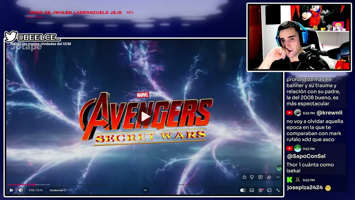Toggle the autoplay switch

243,190
